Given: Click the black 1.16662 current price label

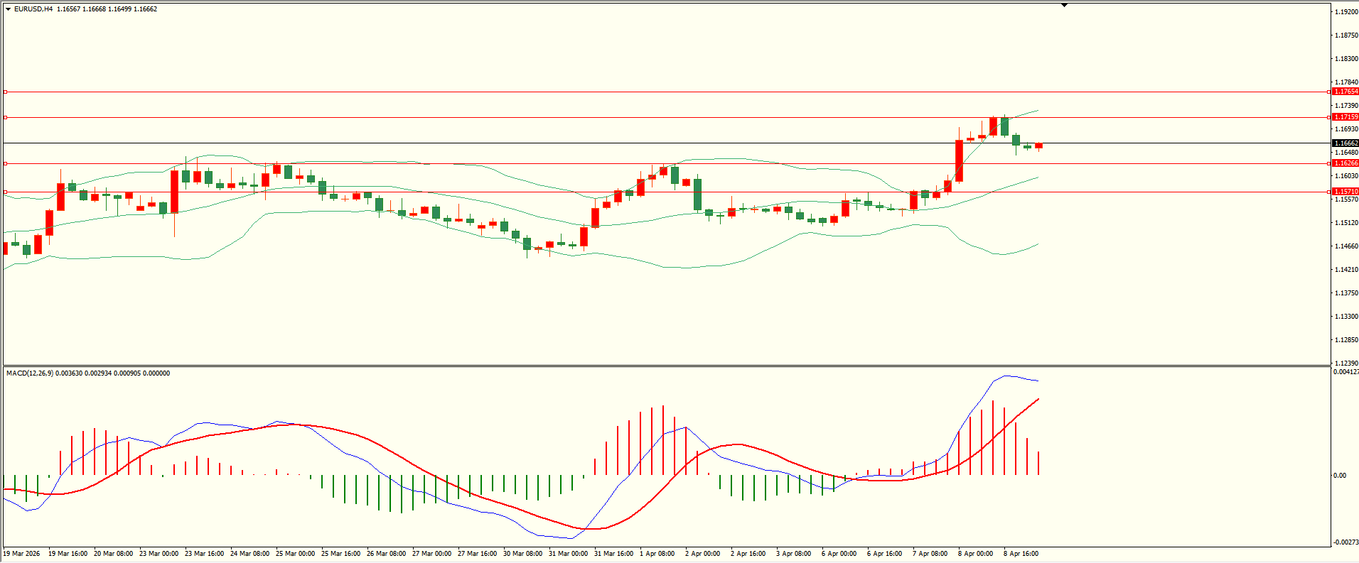Looking at the screenshot, I should tap(1345, 143).
